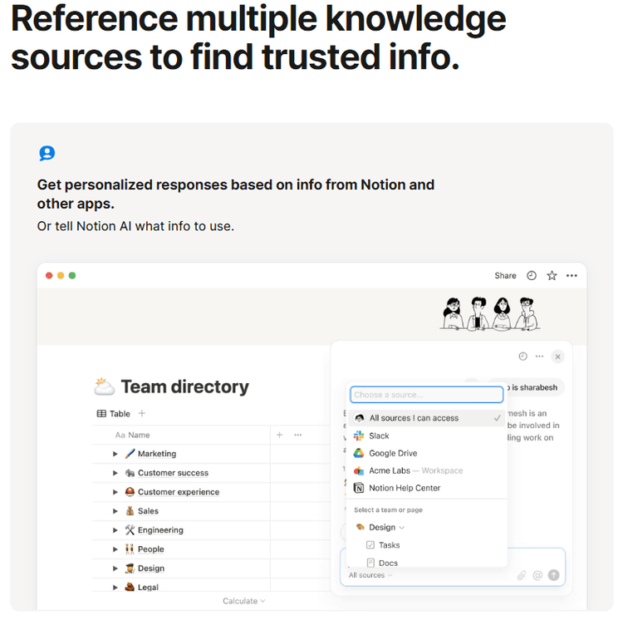This screenshot has width=623, height=620.
Task: Click the attach file paperclip icon
Action: pyautogui.click(x=522, y=575)
